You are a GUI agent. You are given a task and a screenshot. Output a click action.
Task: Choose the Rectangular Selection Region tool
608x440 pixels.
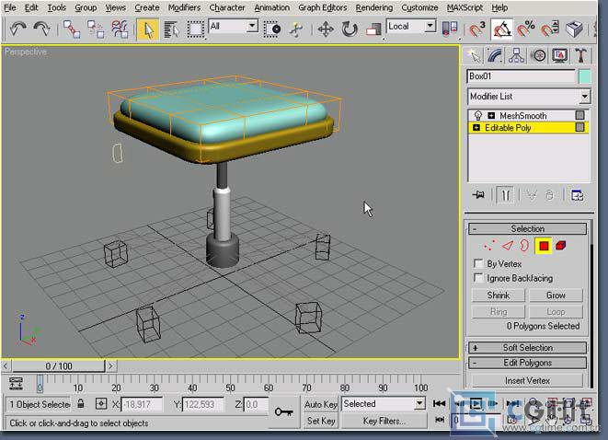[196, 29]
